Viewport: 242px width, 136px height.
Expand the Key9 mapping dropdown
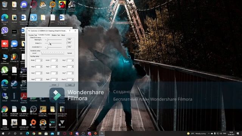[x=54, y=79]
